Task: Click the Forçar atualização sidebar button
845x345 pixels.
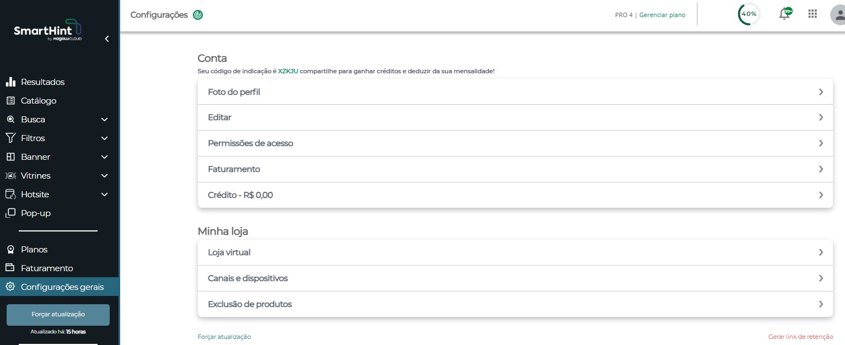Action: click(58, 315)
